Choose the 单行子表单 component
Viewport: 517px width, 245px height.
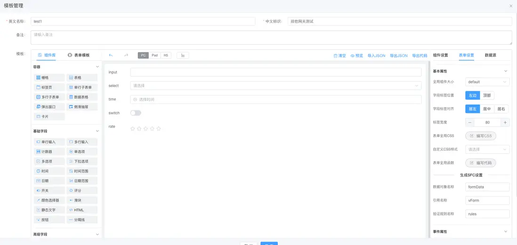82,87
